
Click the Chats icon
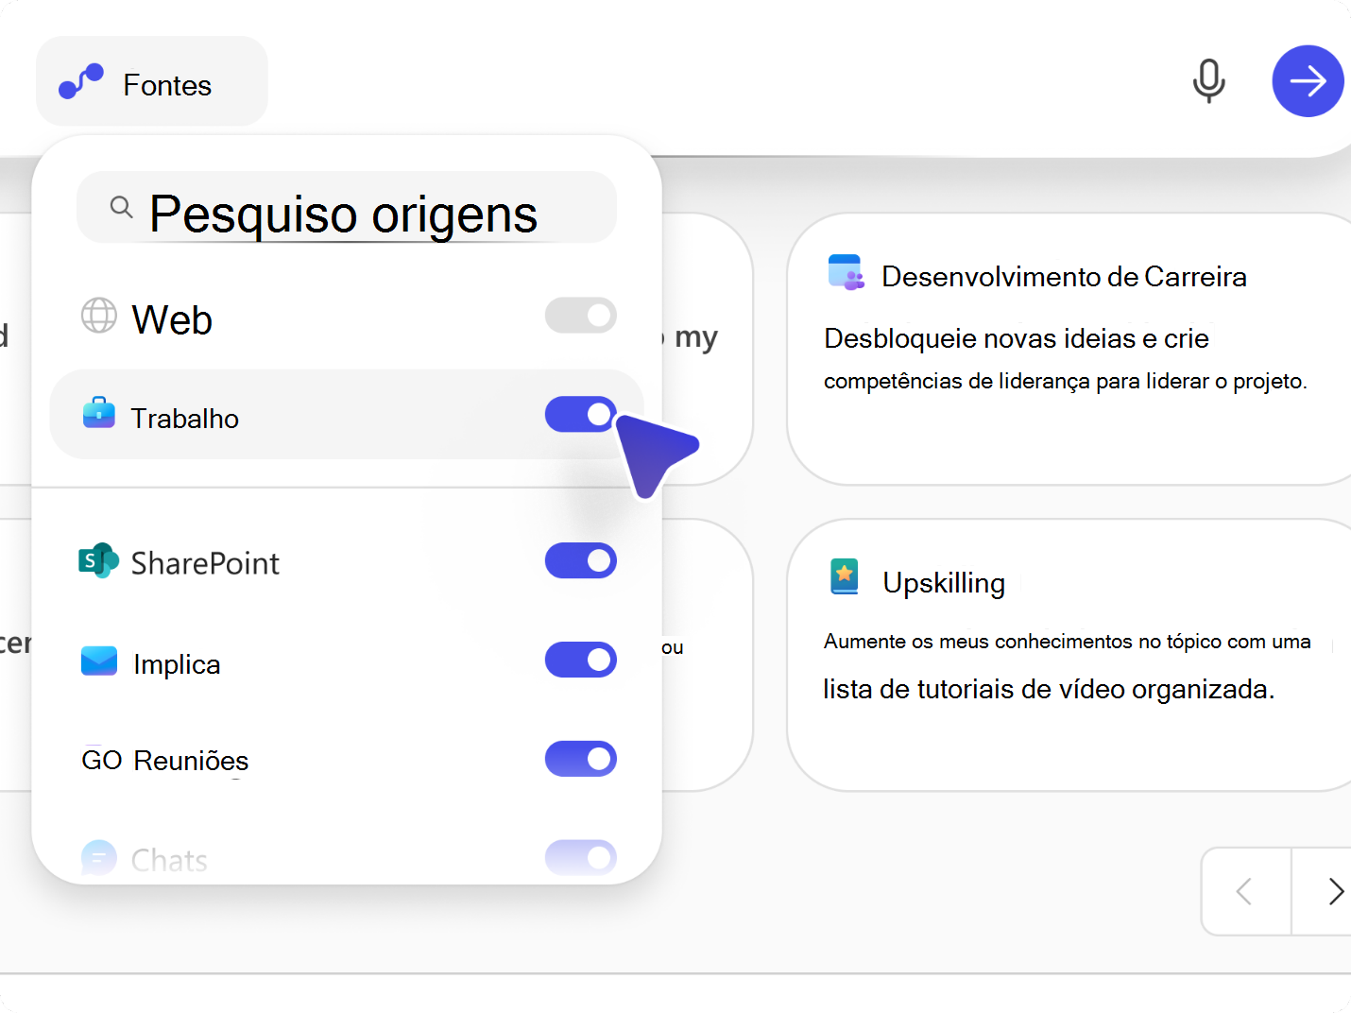tap(97, 857)
